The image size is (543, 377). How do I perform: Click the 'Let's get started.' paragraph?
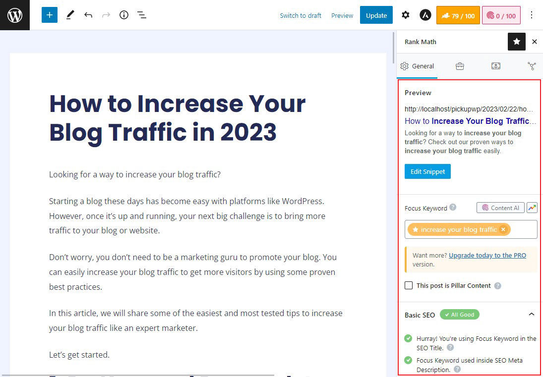pyautogui.click(x=79, y=355)
